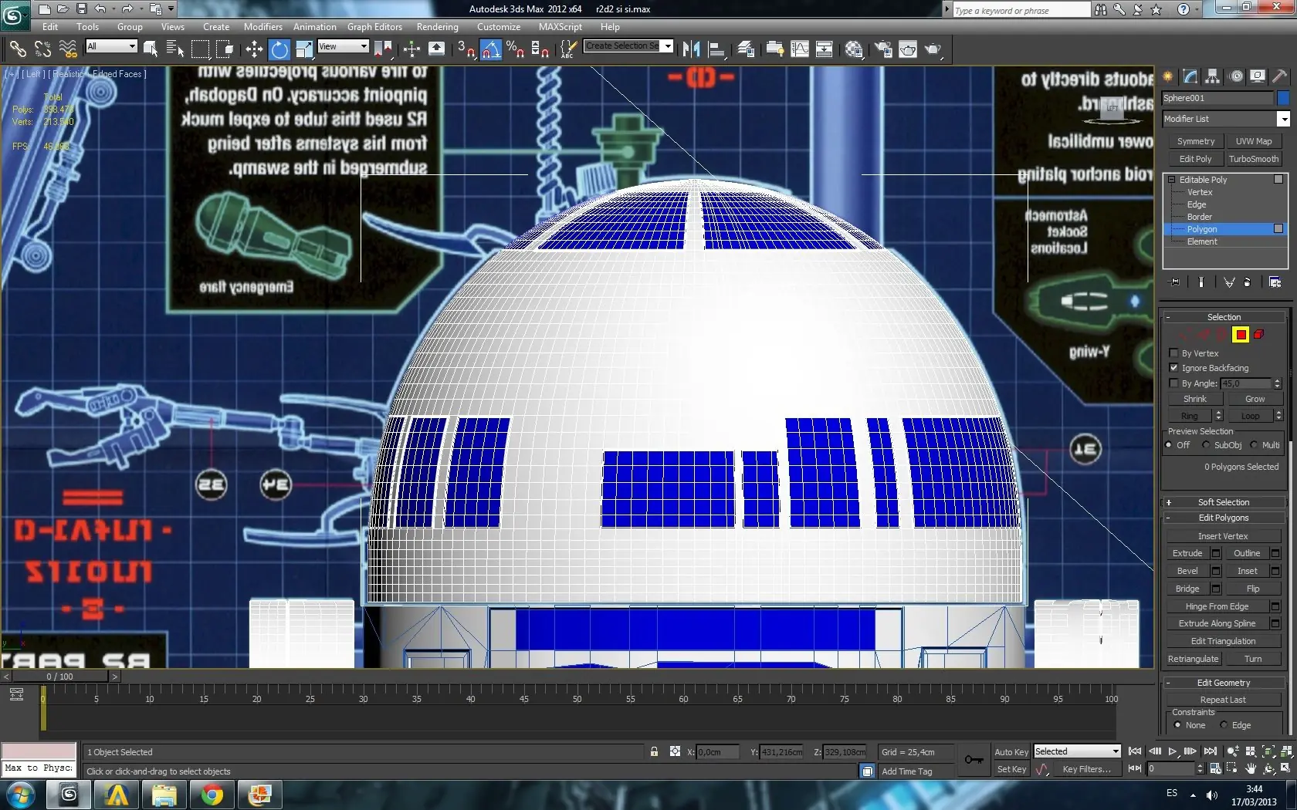
Task: Click the Key Filters button
Action: (1086, 769)
